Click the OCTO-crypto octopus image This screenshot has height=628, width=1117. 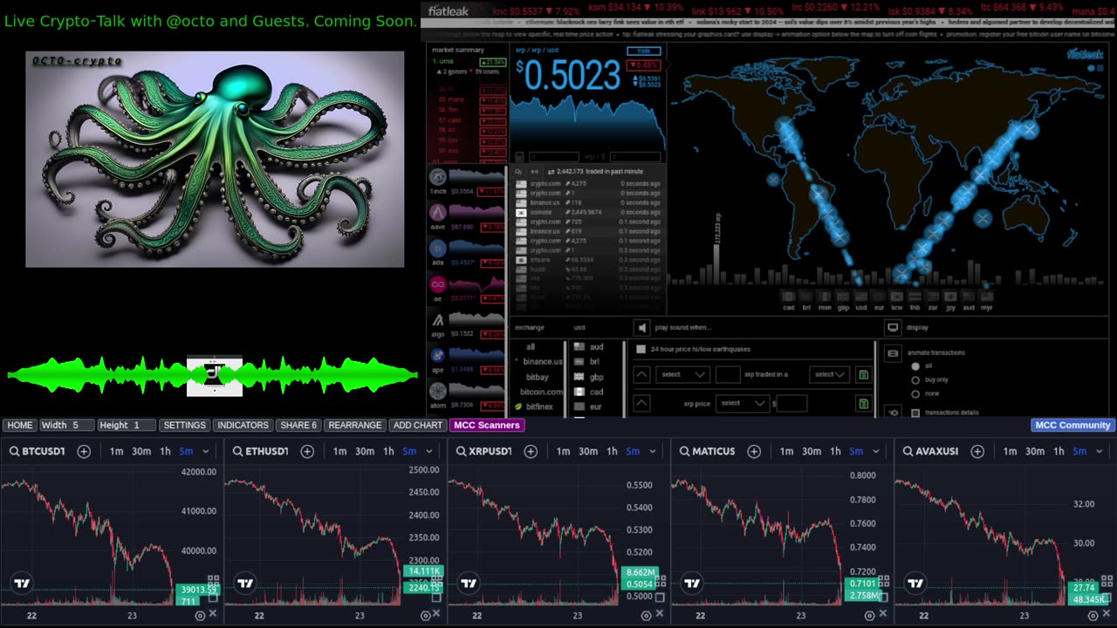pos(215,159)
